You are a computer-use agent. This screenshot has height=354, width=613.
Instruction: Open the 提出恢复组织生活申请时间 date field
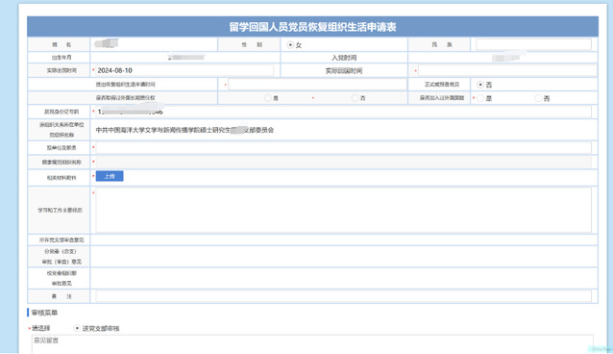tap(317, 85)
